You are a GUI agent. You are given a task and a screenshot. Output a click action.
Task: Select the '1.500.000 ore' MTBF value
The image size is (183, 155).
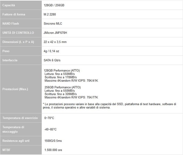pyautogui.click(x=53, y=150)
